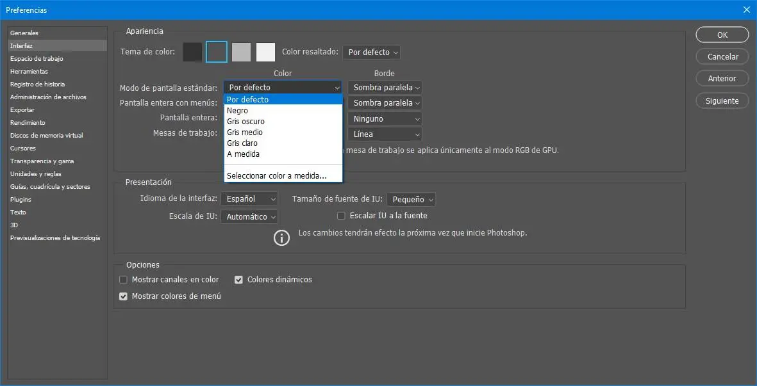Open Guías, cuadrícula y sectores category
Image resolution: width=757 pixels, height=386 pixels.
tap(58, 186)
